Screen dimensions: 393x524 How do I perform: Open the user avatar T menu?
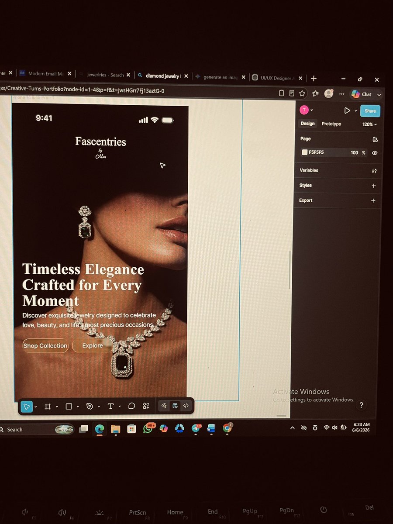[304, 110]
